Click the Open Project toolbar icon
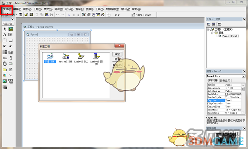 26,15
